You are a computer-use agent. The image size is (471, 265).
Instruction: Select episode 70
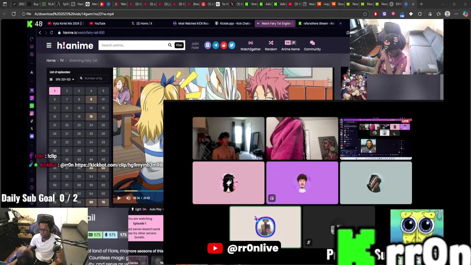[103, 202]
